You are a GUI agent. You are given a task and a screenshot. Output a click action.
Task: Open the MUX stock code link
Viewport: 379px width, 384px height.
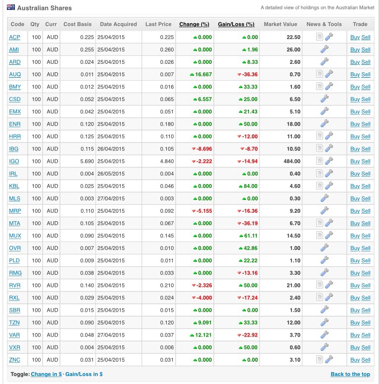(x=15, y=236)
